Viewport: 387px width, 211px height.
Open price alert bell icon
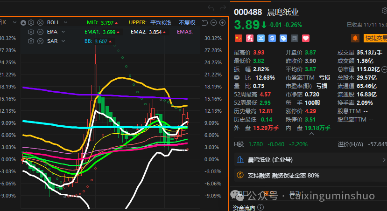[x=355, y=38]
